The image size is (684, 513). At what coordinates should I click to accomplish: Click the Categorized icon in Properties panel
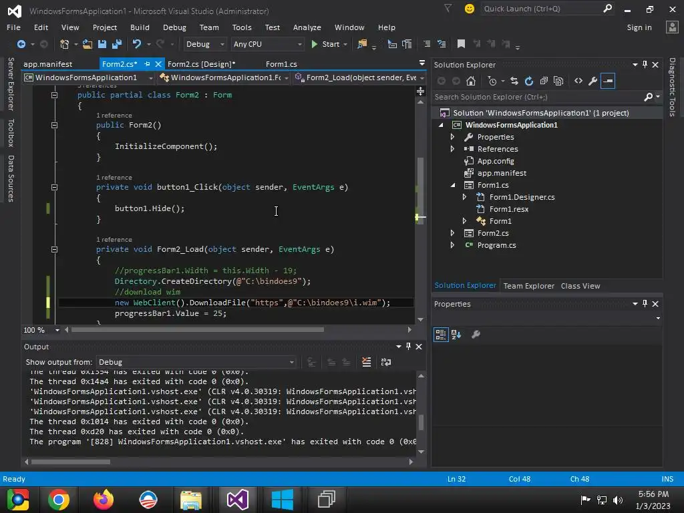point(441,335)
